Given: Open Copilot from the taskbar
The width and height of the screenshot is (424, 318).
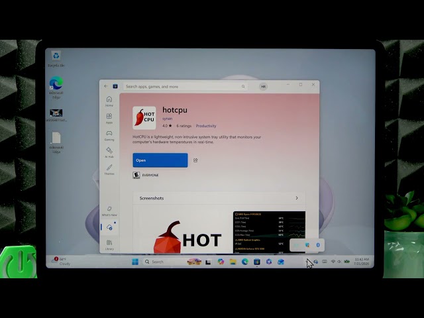Looking at the screenshot, I should coord(221,262).
